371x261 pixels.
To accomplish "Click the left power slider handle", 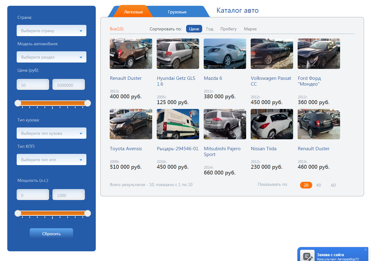I will (18, 214).
